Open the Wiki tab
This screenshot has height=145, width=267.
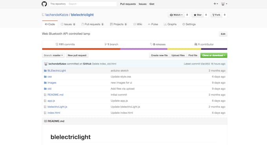pyautogui.click(x=137, y=24)
